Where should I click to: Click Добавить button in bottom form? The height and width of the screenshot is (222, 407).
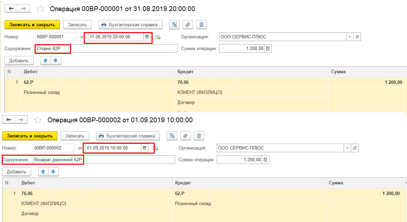click(16, 172)
